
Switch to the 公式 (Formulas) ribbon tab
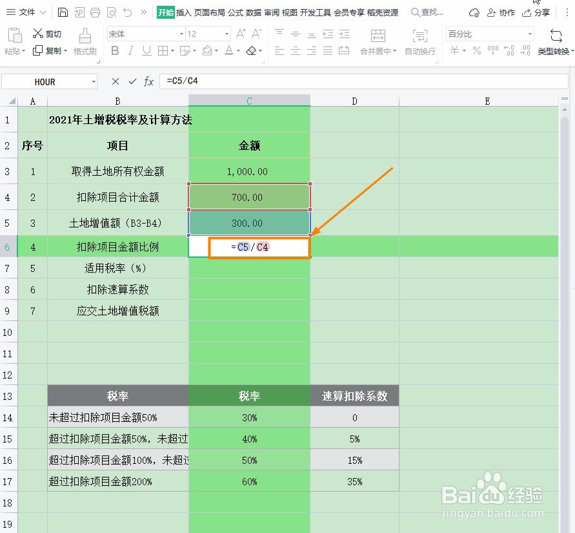coord(236,12)
